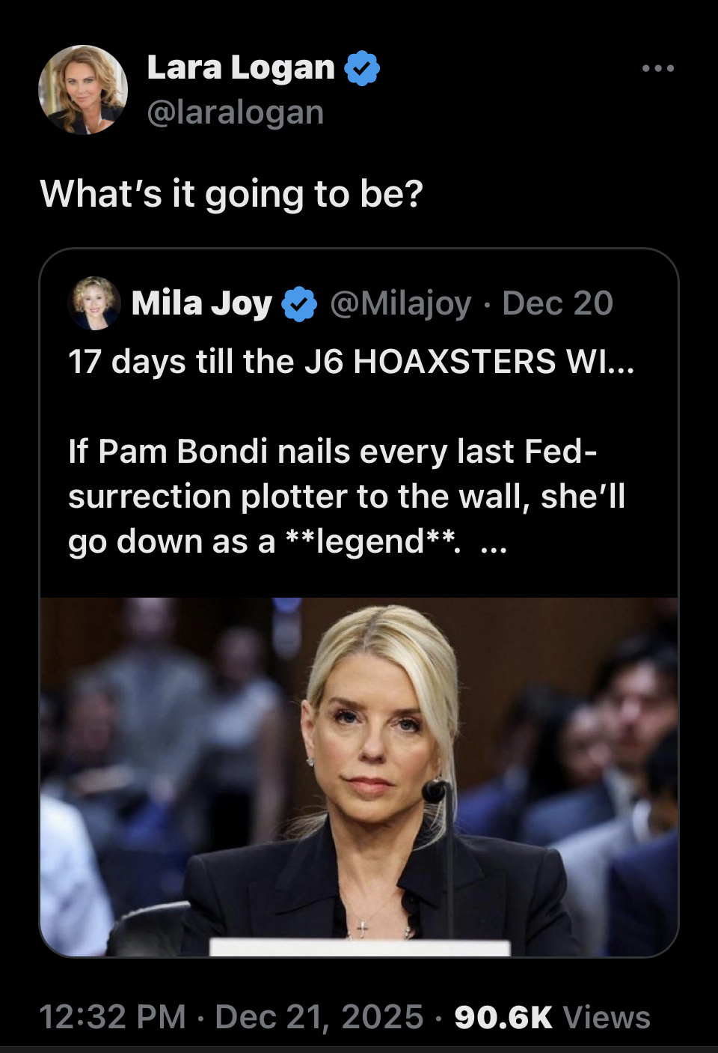Click the "go down as a" text line

(x=172, y=541)
